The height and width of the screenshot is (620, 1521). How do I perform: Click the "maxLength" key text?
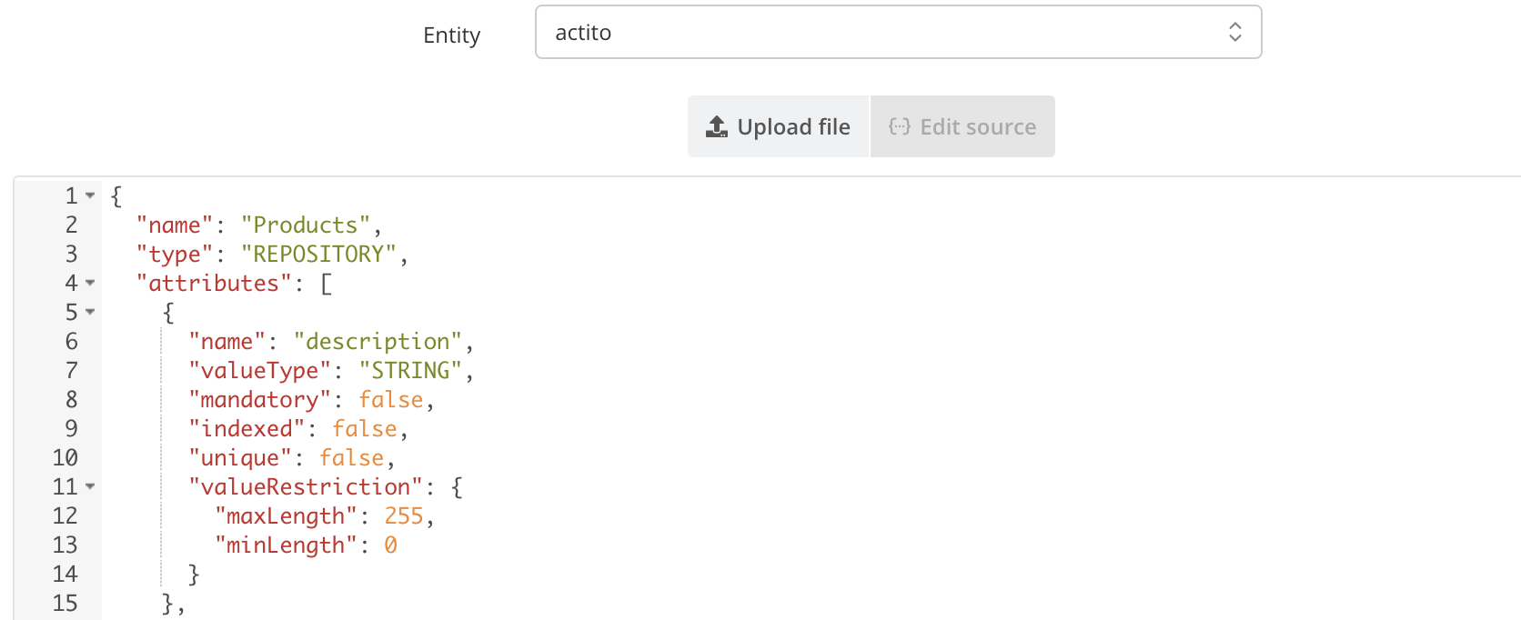286,515
